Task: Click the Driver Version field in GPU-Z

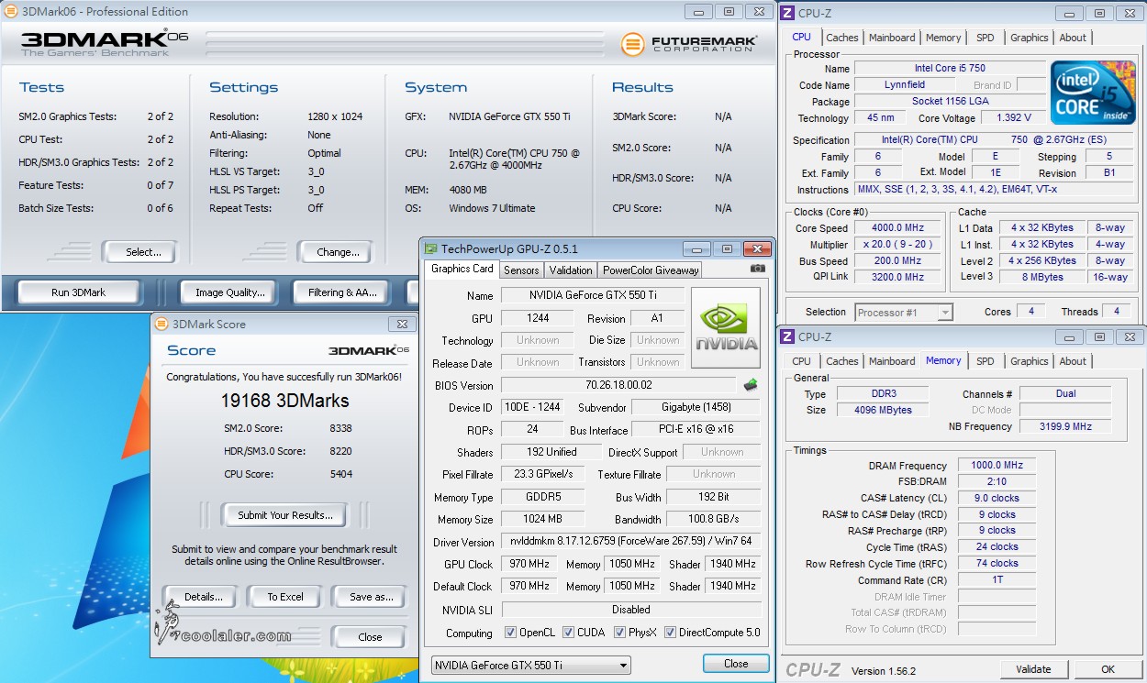Action: coord(630,542)
